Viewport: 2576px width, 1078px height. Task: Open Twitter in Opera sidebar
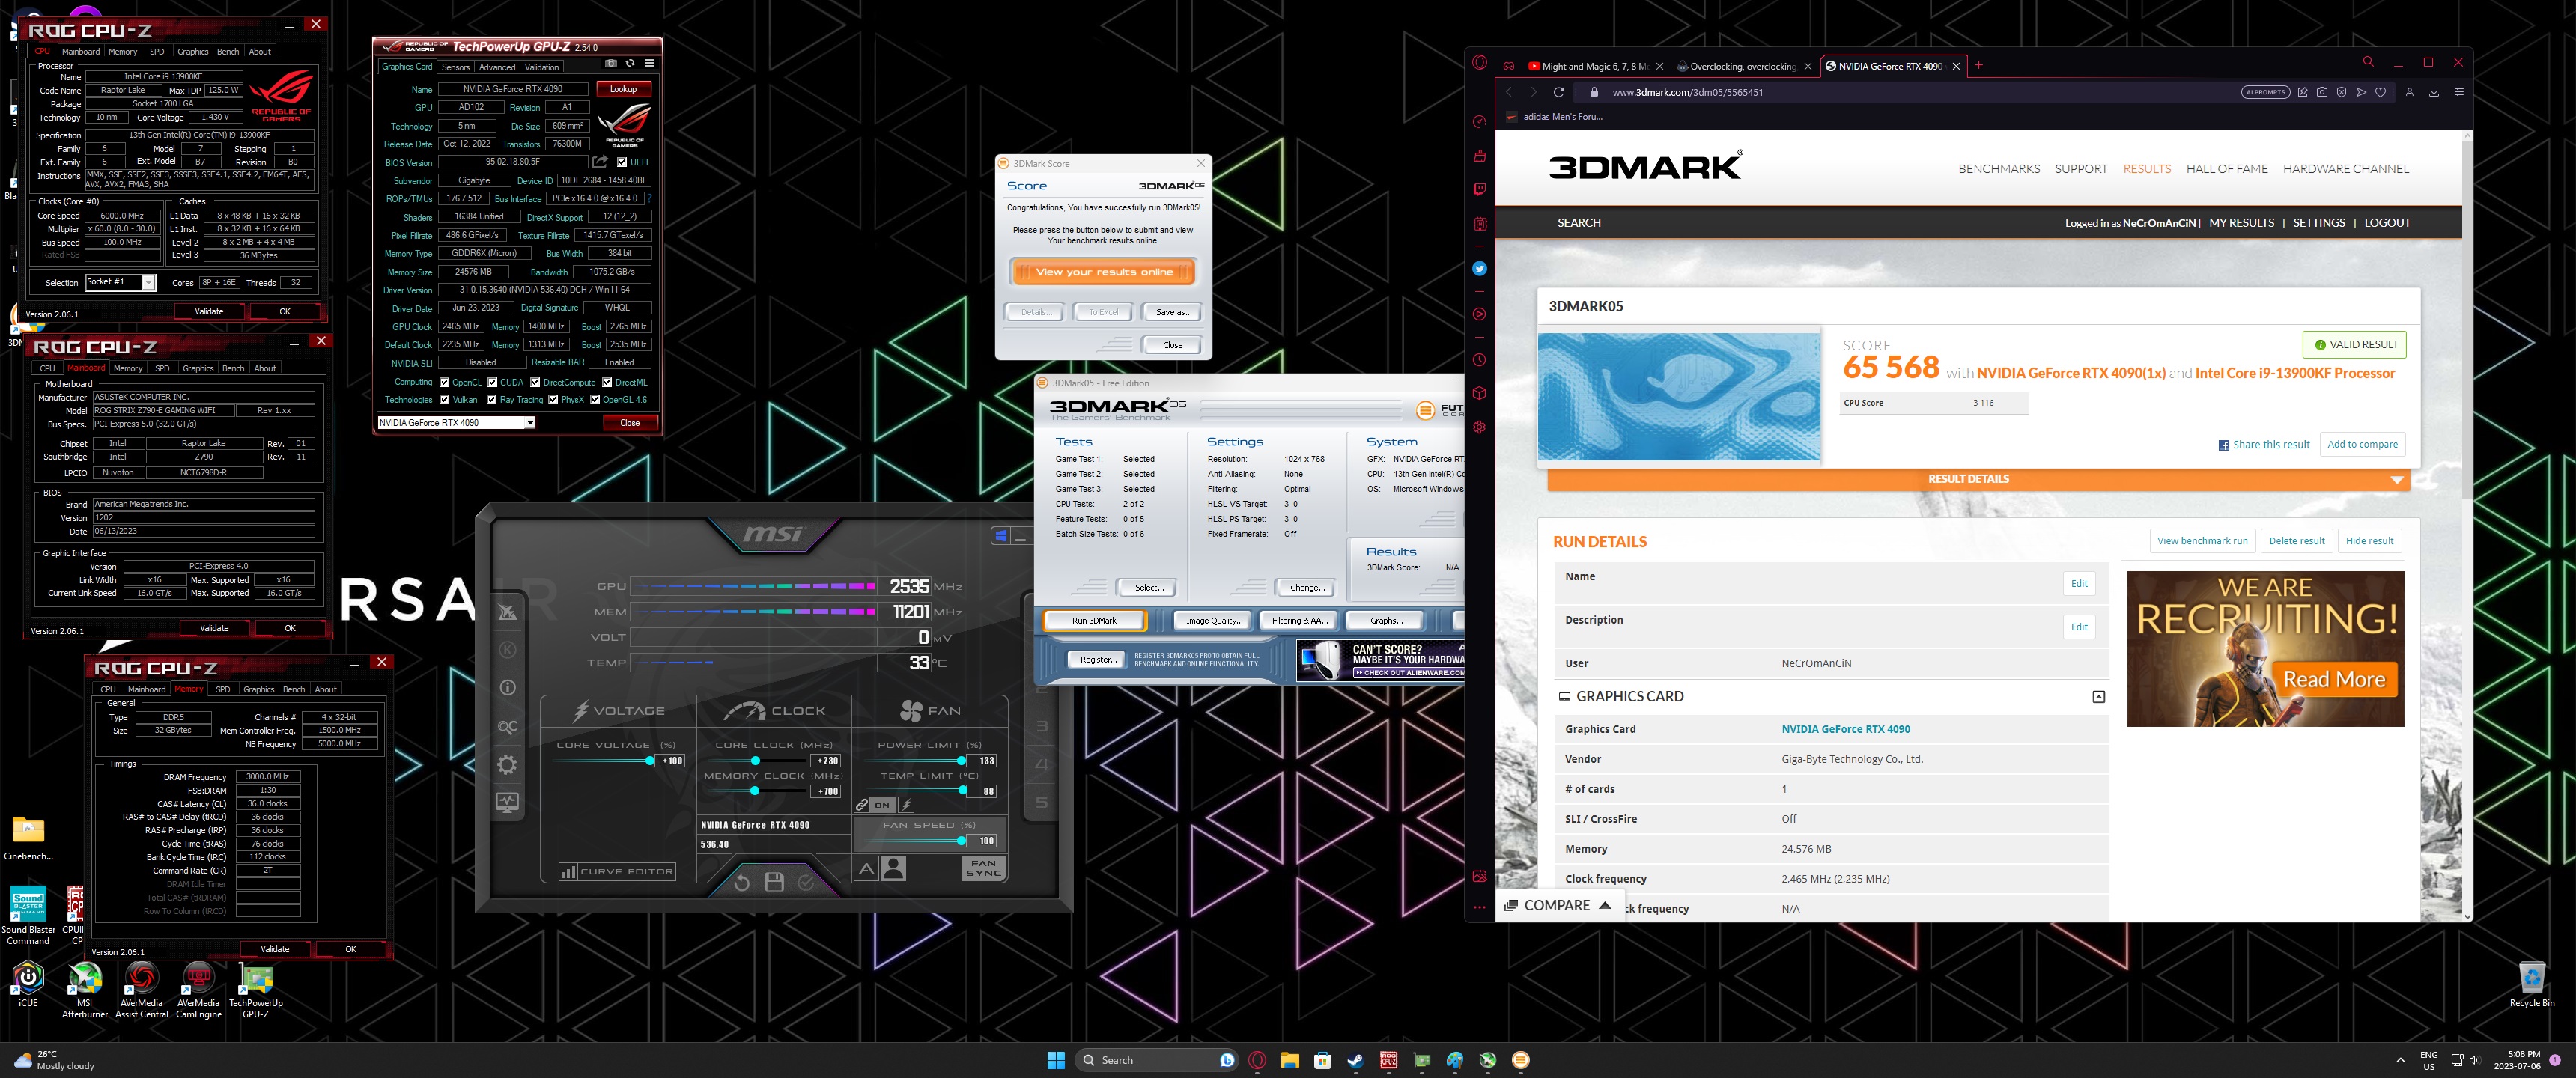point(1480,268)
